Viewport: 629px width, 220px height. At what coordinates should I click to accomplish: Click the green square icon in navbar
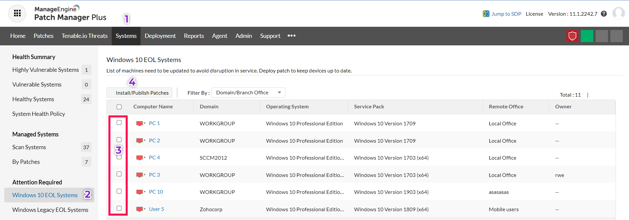(587, 36)
